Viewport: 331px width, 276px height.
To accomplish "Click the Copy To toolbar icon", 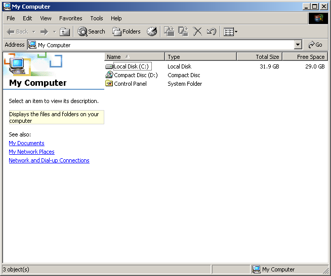I will tap(183, 31).
